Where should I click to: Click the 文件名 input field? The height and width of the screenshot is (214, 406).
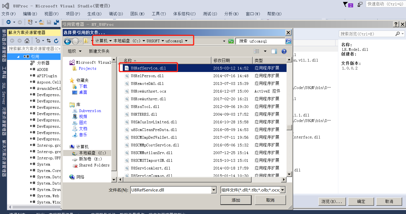point(171,190)
